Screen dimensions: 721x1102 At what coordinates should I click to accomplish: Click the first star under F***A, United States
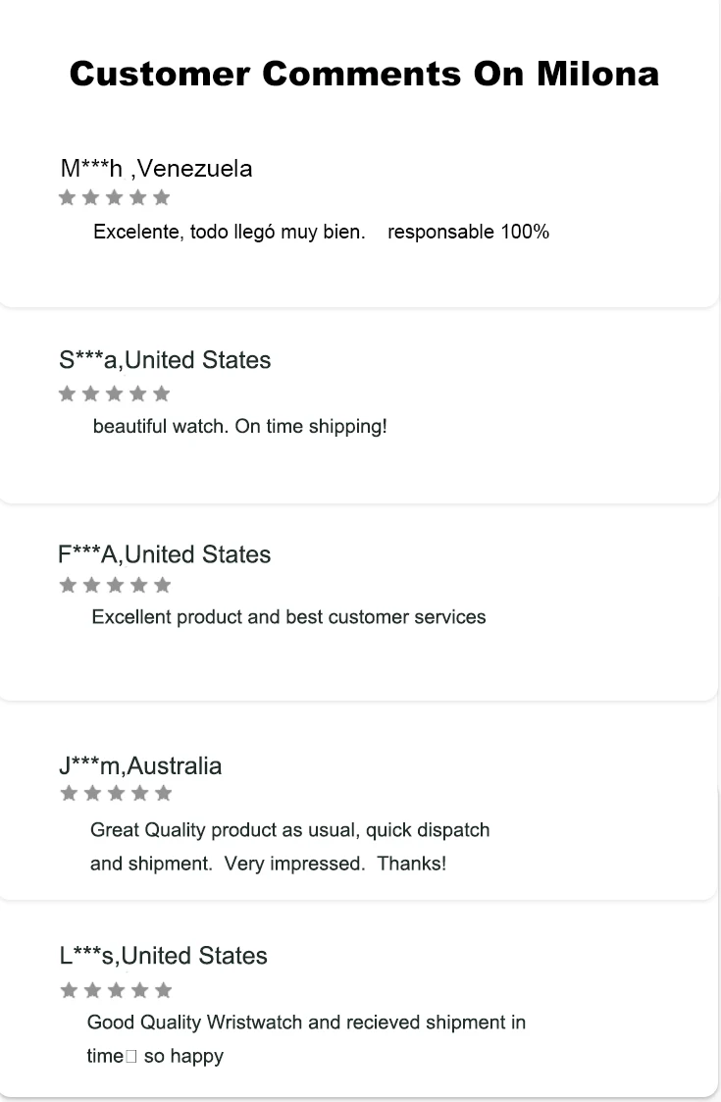(x=68, y=585)
